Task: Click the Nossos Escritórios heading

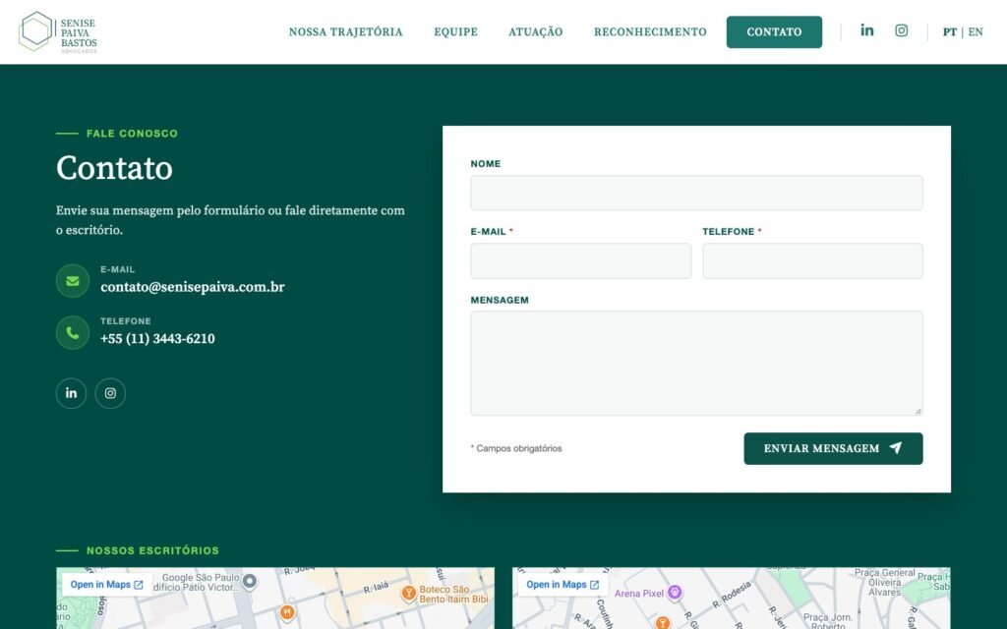Action: pyautogui.click(x=152, y=550)
